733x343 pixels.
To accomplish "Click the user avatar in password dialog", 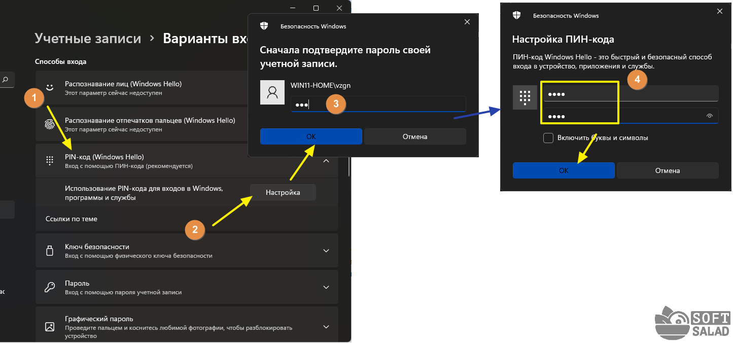I will coord(272,92).
